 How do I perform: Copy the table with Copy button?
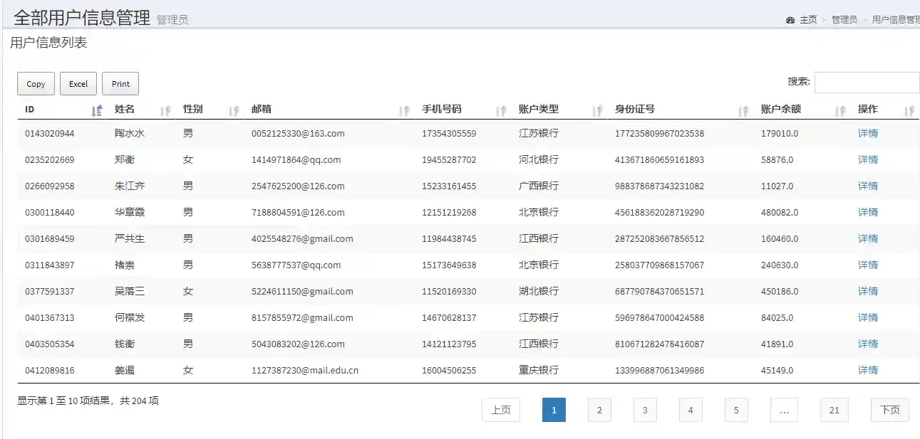(x=36, y=84)
